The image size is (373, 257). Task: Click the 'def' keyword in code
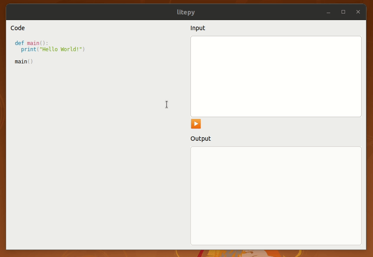pos(19,43)
